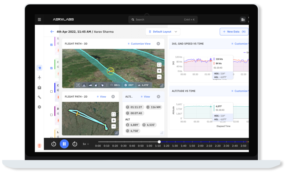Zoom in on the Flight Path 3D map
The width and height of the screenshot is (298, 177).
click(x=159, y=71)
